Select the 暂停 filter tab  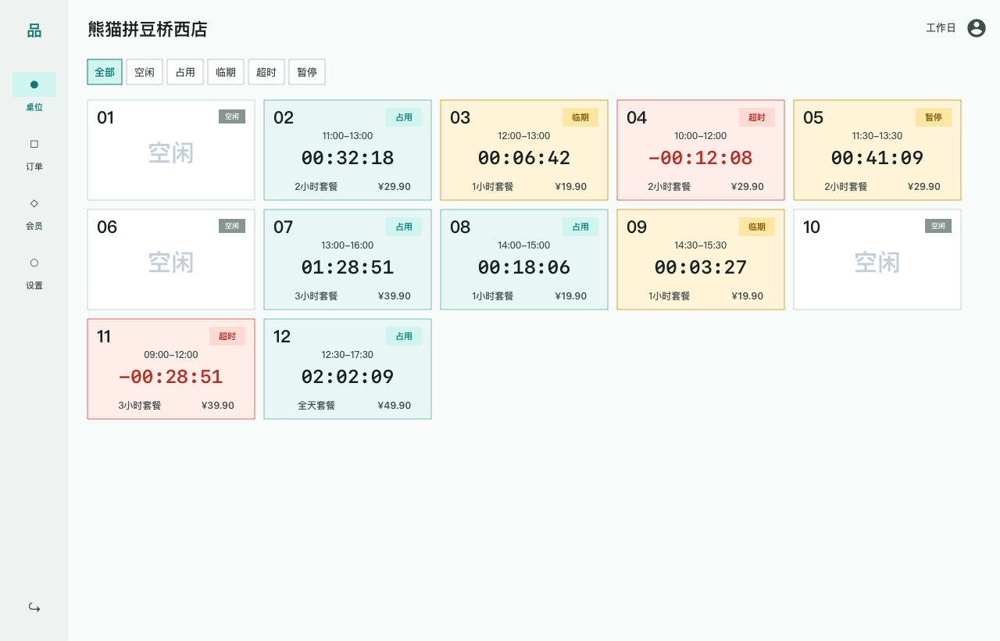point(307,72)
